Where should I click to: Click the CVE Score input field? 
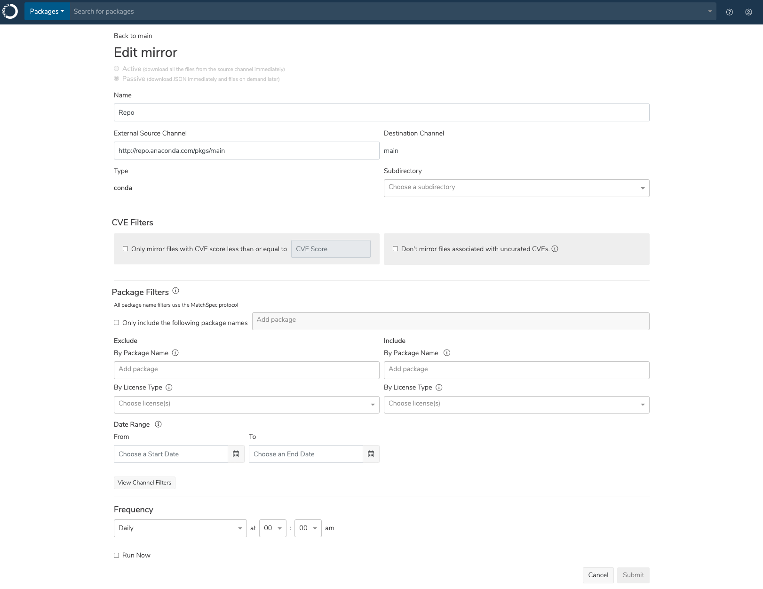(x=331, y=249)
